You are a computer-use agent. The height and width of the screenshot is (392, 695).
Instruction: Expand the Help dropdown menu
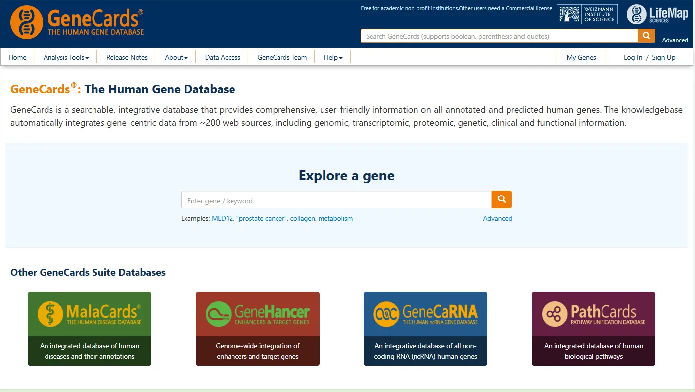[333, 57]
